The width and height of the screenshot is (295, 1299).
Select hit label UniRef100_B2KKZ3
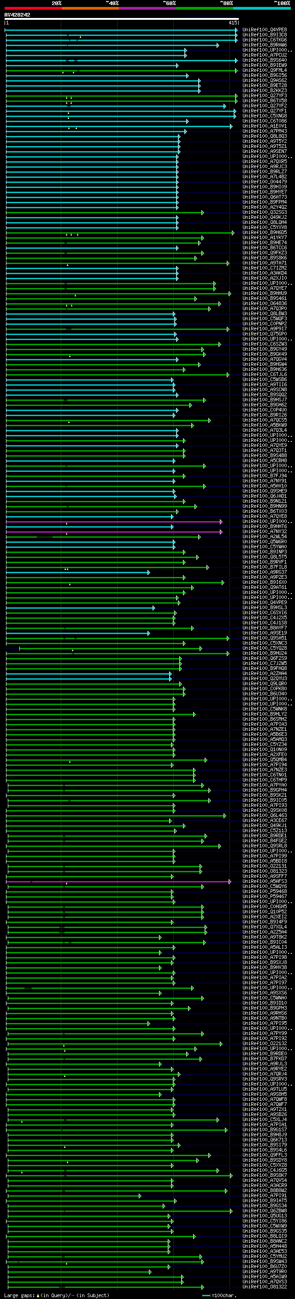click(x=265, y=91)
